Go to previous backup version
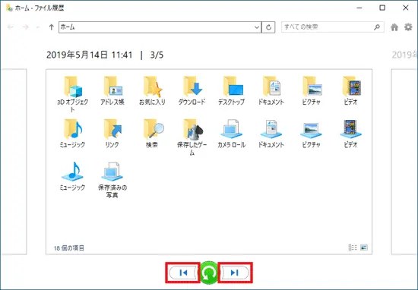This screenshot has width=418, height=290. coord(183,273)
